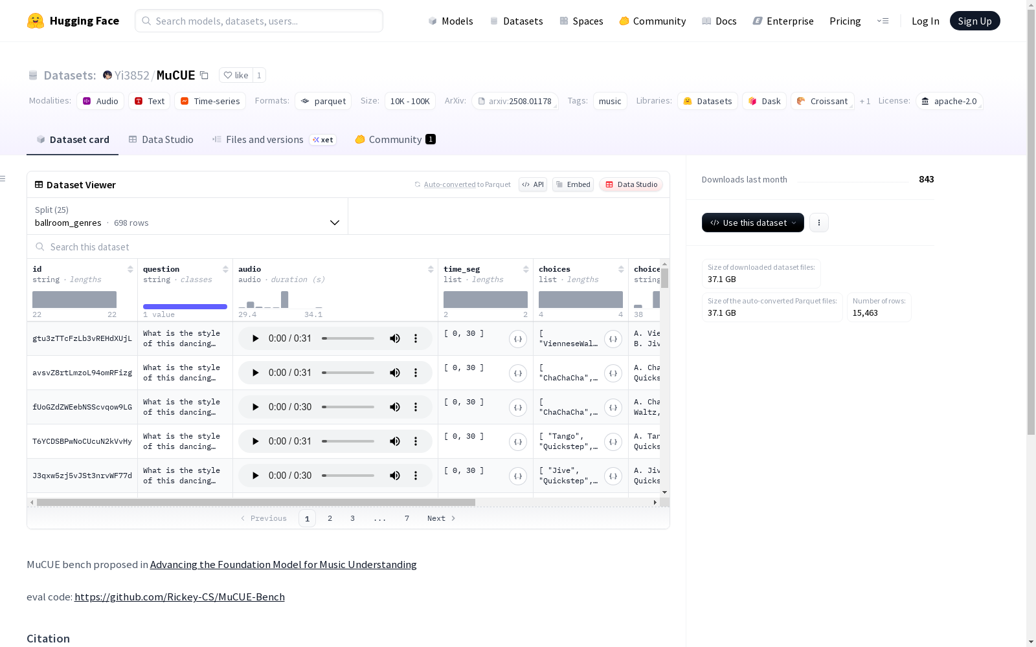This screenshot has width=1036, height=647.
Task: Expand the Use this dataset dropdown
Action: coord(753,223)
